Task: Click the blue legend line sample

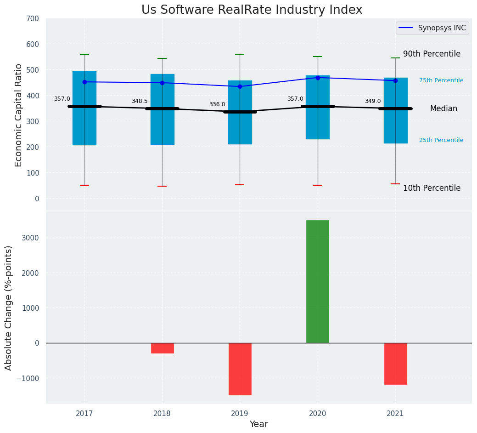Action: [x=407, y=28]
